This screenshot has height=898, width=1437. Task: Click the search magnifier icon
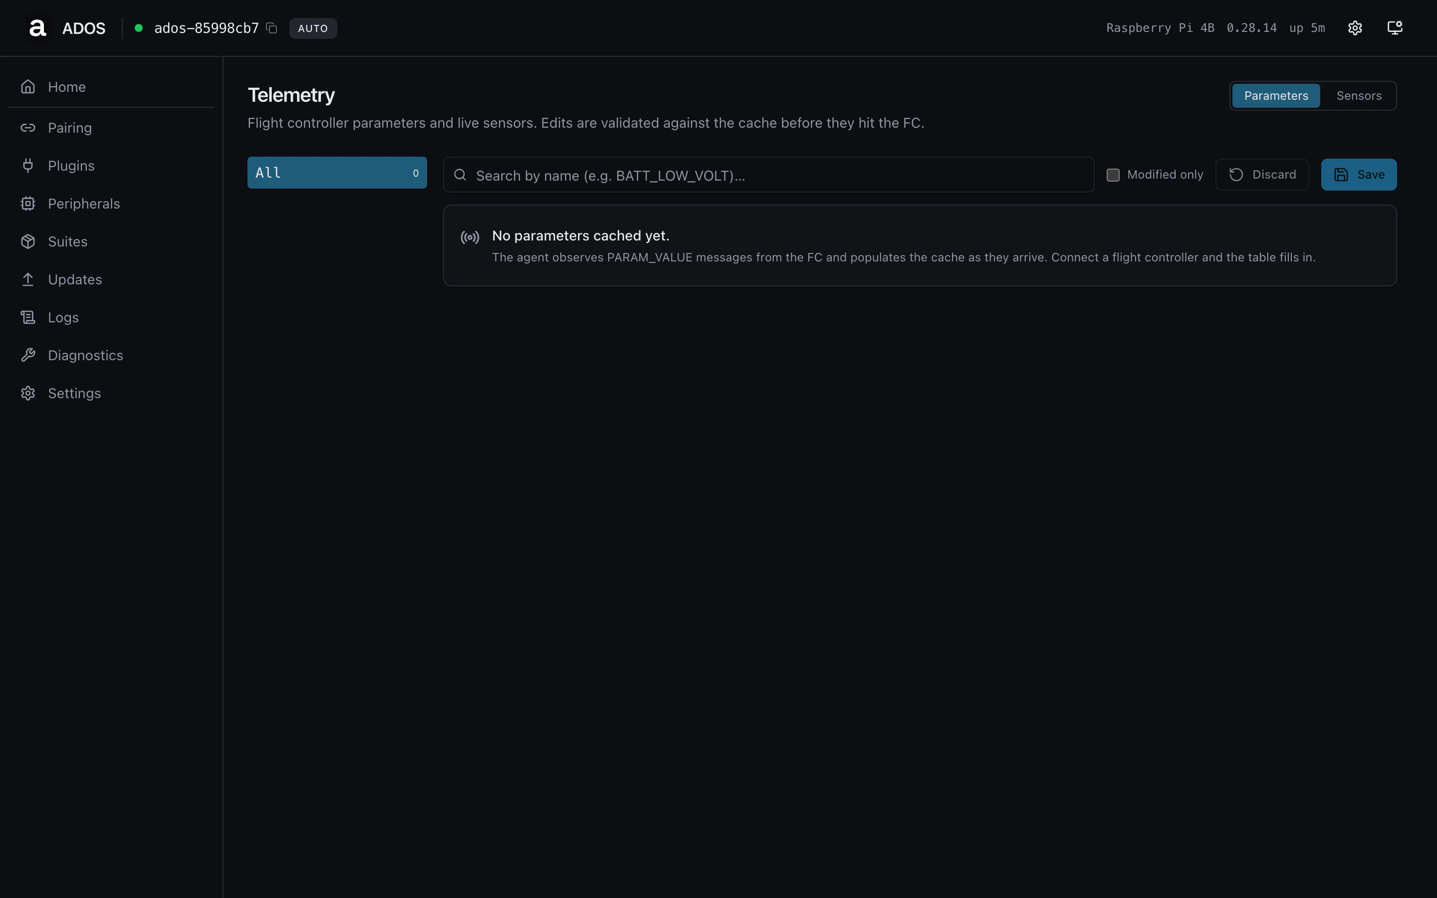coord(460,175)
